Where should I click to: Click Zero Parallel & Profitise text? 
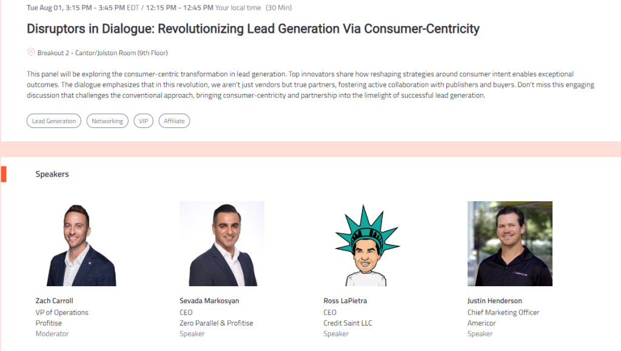tap(217, 323)
